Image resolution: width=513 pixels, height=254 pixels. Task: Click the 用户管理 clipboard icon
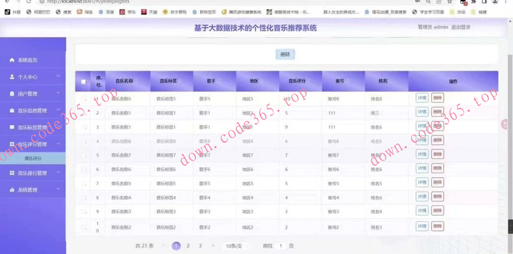(12, 94)
